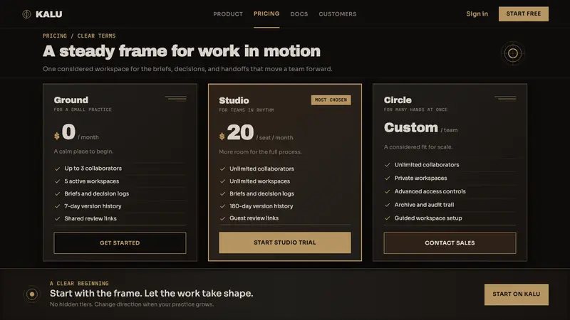Click the target circle icon beside headline
The image size is (570, 320).
point(512,53)
